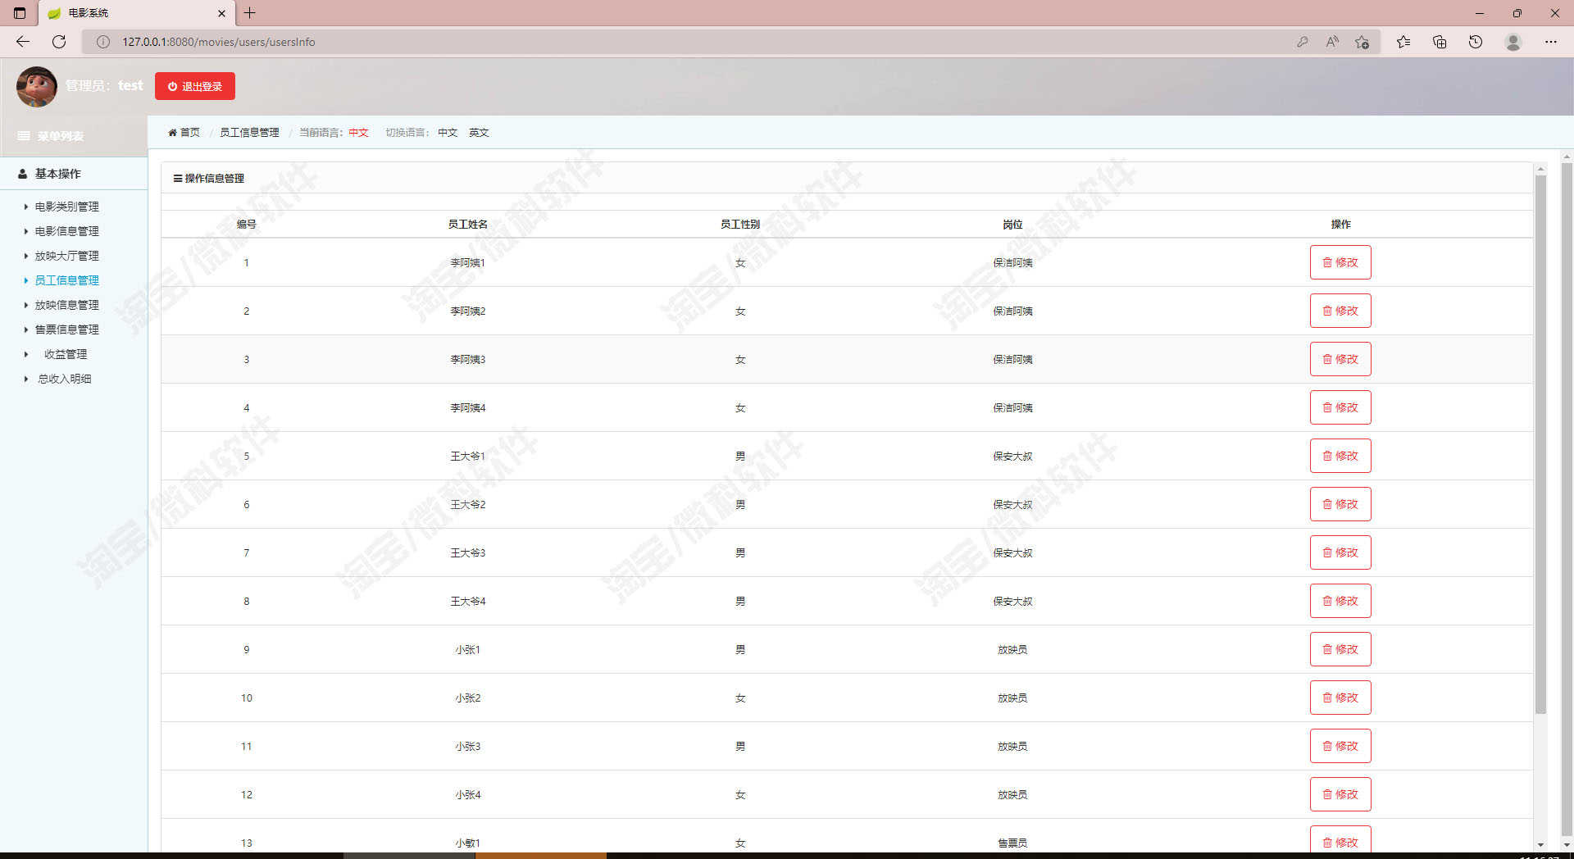This screenshot has height=859, width=1574.
Task: Click the 岗位 column header
Action: [1012, 224]
